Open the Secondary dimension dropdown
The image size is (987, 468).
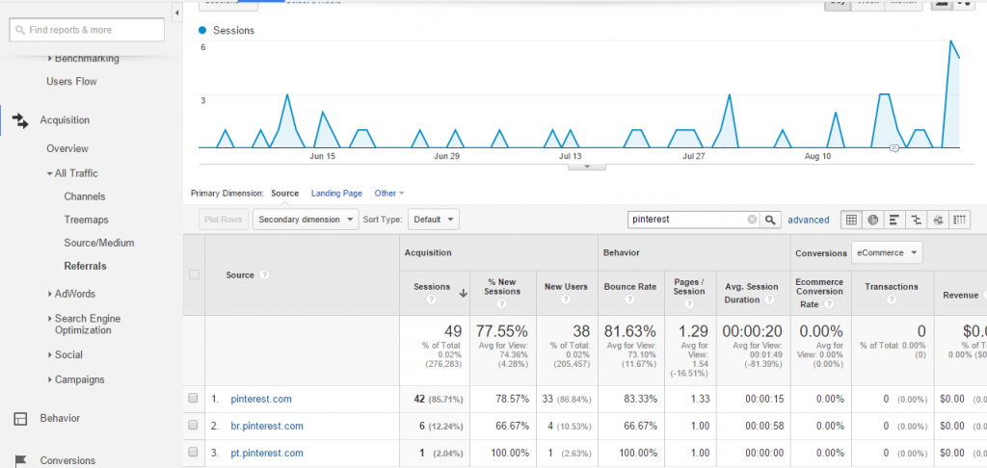(305, 220)
